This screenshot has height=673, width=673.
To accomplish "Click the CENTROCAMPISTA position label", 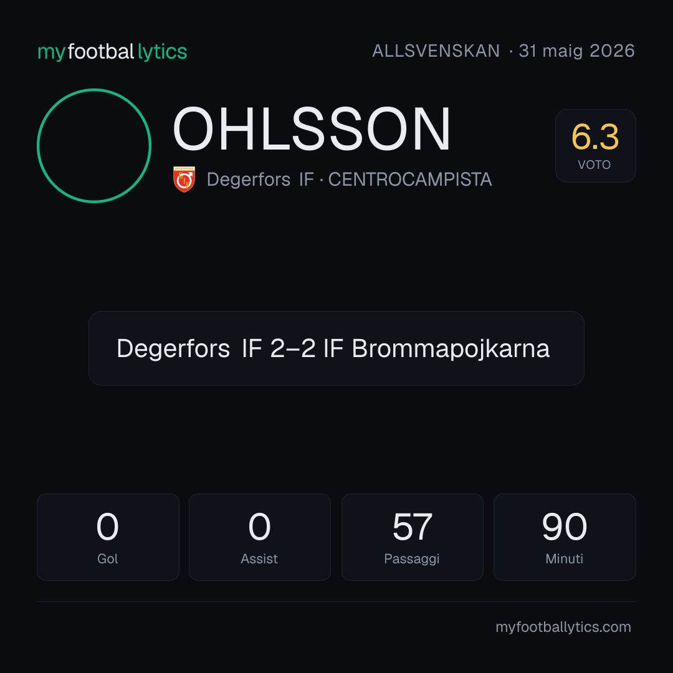I will pos(410,179).
